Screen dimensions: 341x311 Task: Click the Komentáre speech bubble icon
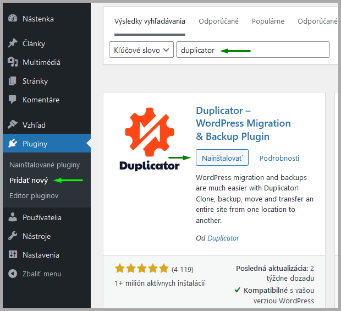pos(13,100)
